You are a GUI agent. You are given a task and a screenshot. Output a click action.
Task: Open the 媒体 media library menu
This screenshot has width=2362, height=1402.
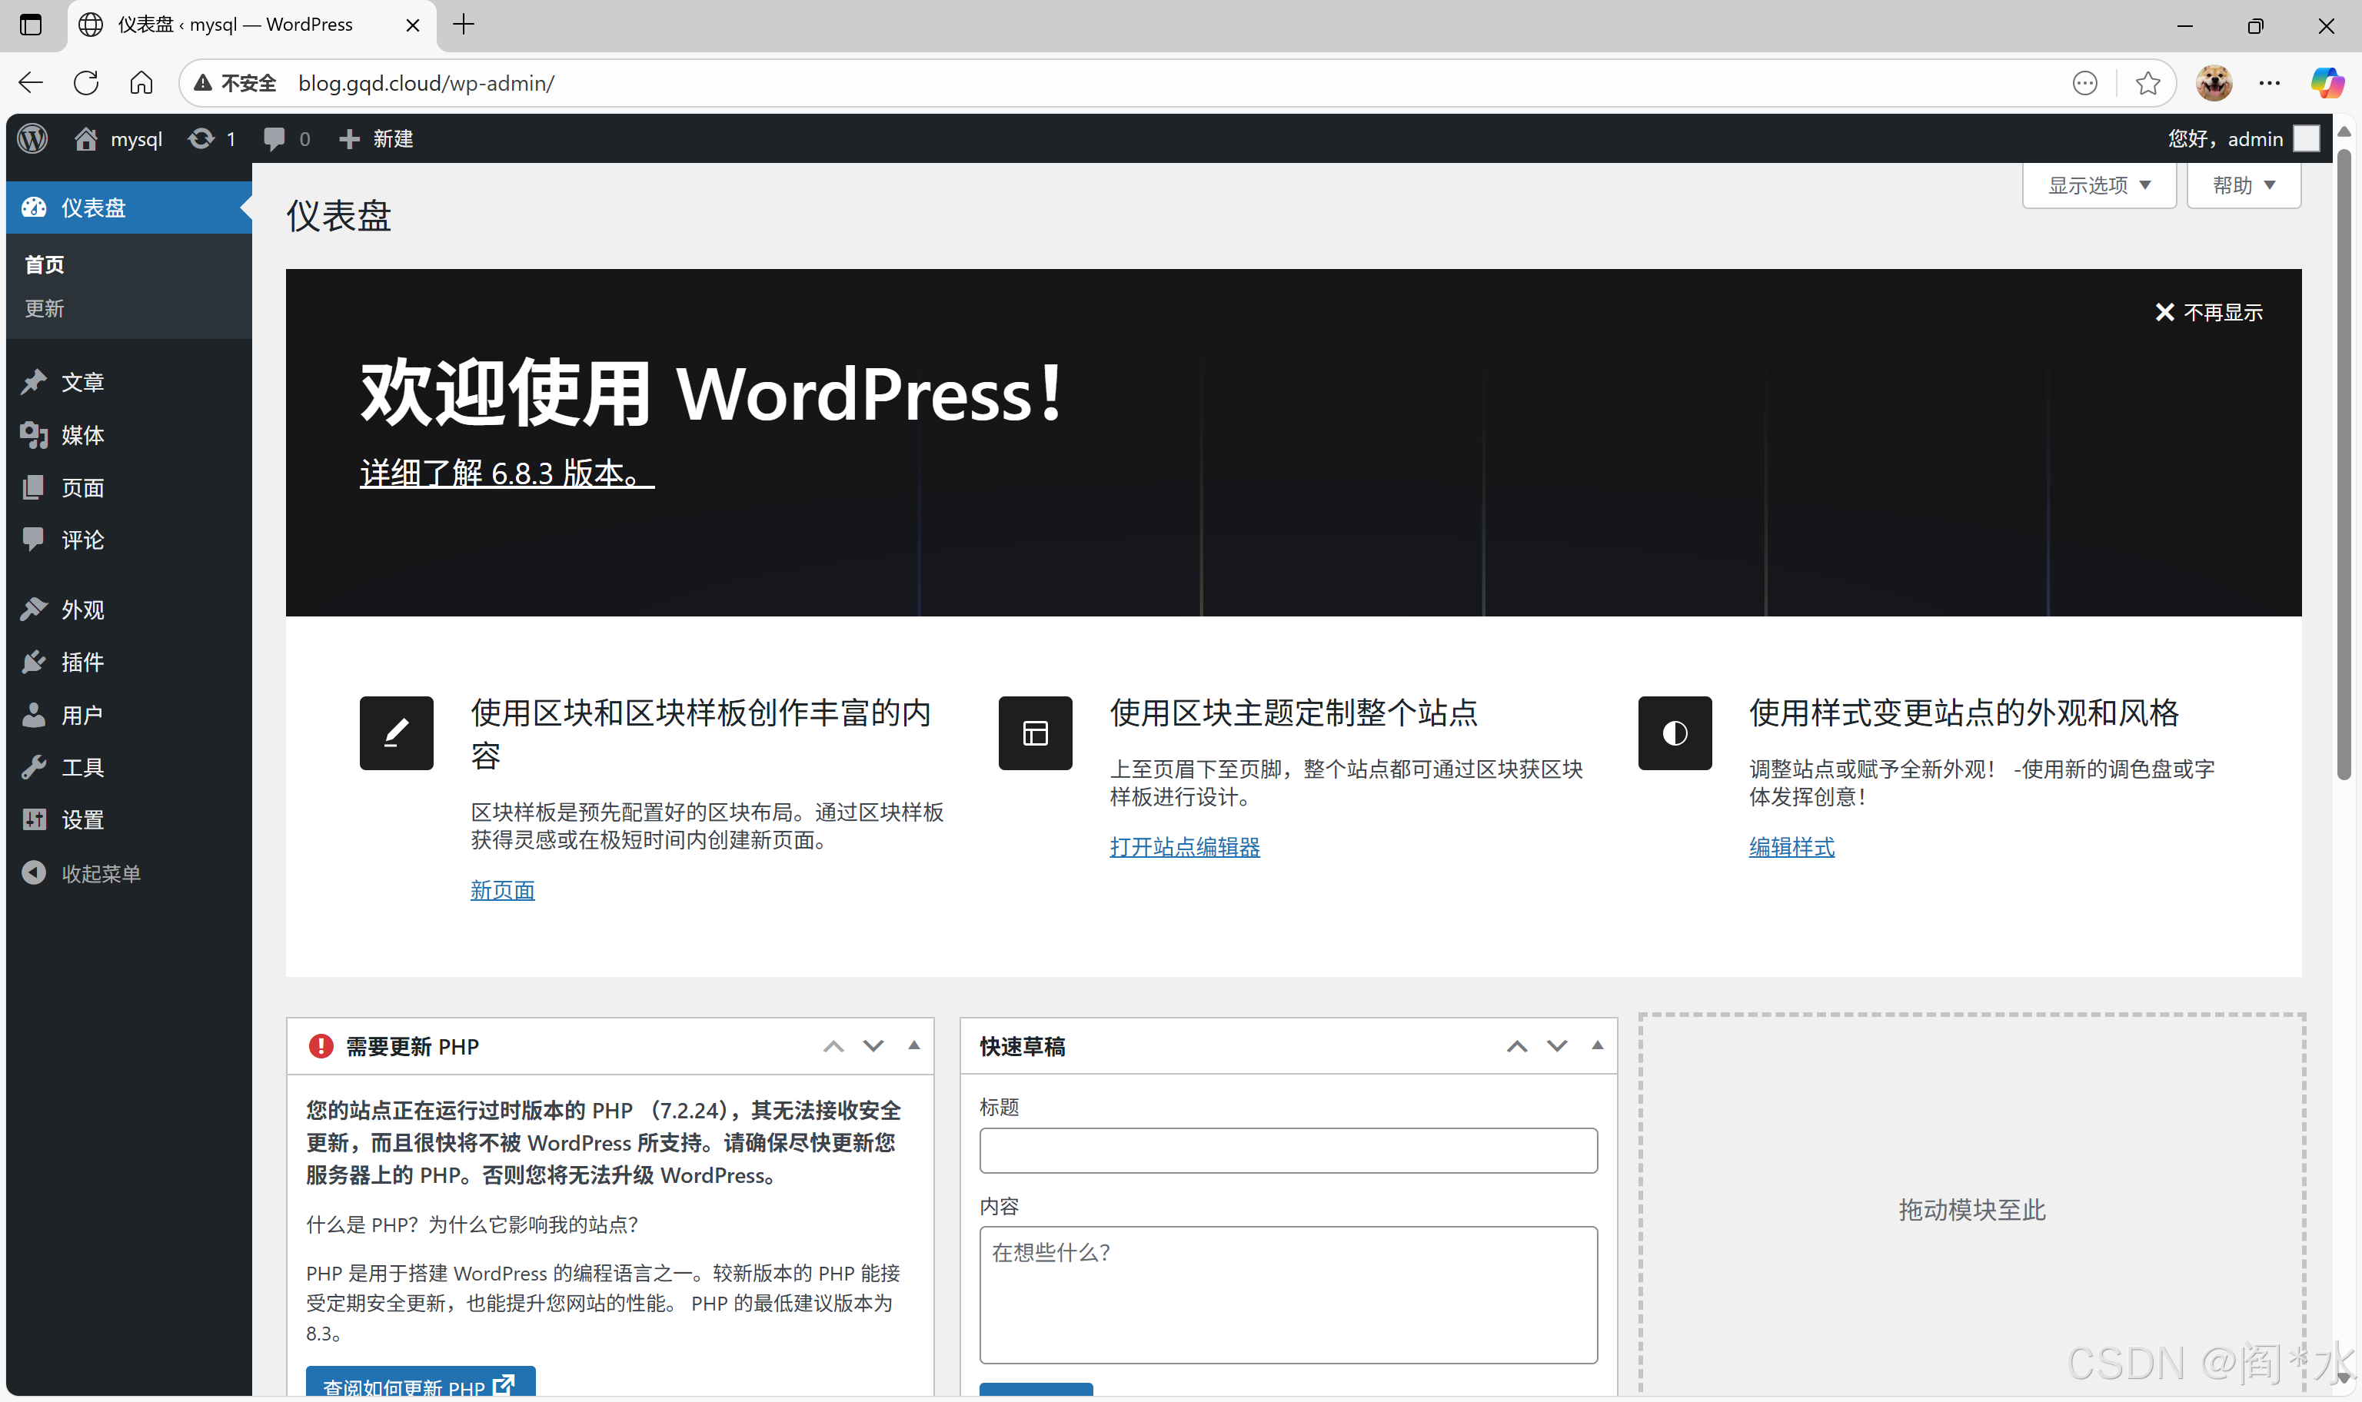pyautogui.click(x=82, y=436)
